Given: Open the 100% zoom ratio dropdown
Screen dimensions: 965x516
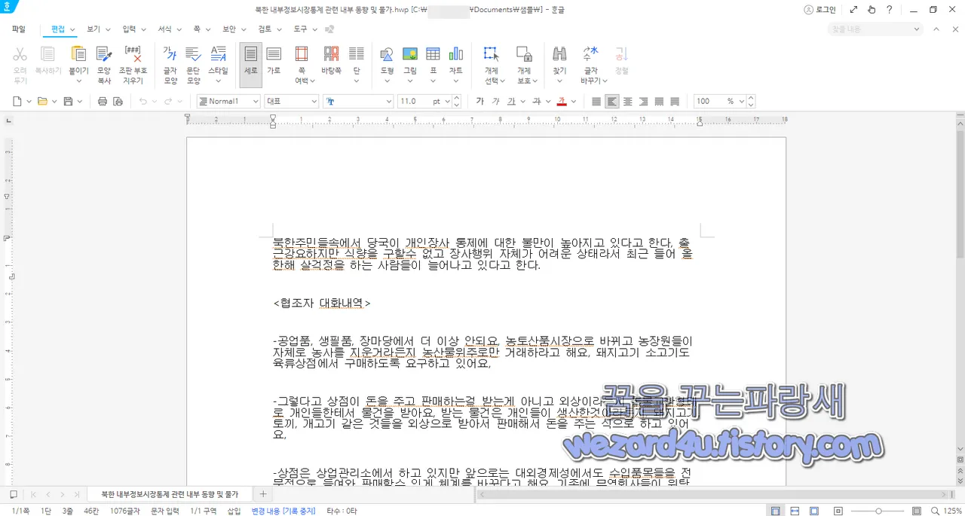Looking at the screenshot, I should pyautogui.click(x=741, y=101).
